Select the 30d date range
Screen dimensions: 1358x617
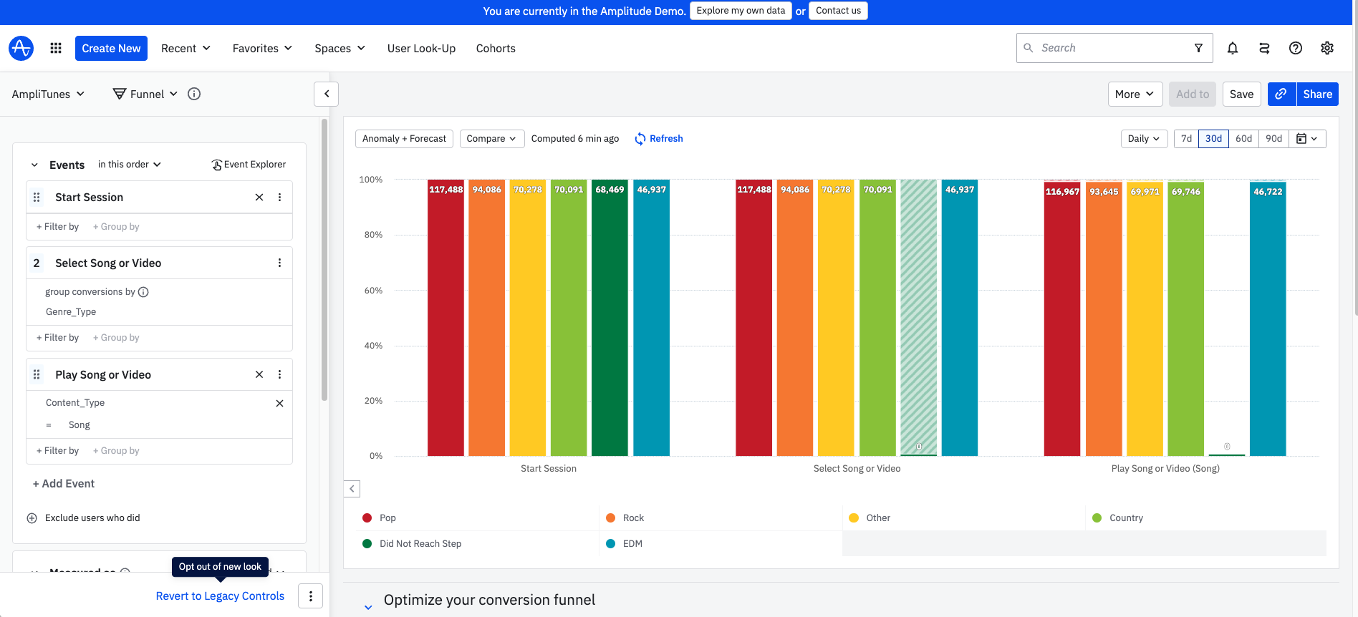tap(1213, 138)
